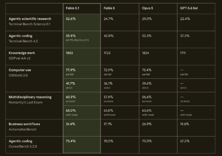The width and height of the screenshot is (222, 156).
Task: Click the Terminal-Bench 4.0 benchmark name
Action: tap(23, 41)
